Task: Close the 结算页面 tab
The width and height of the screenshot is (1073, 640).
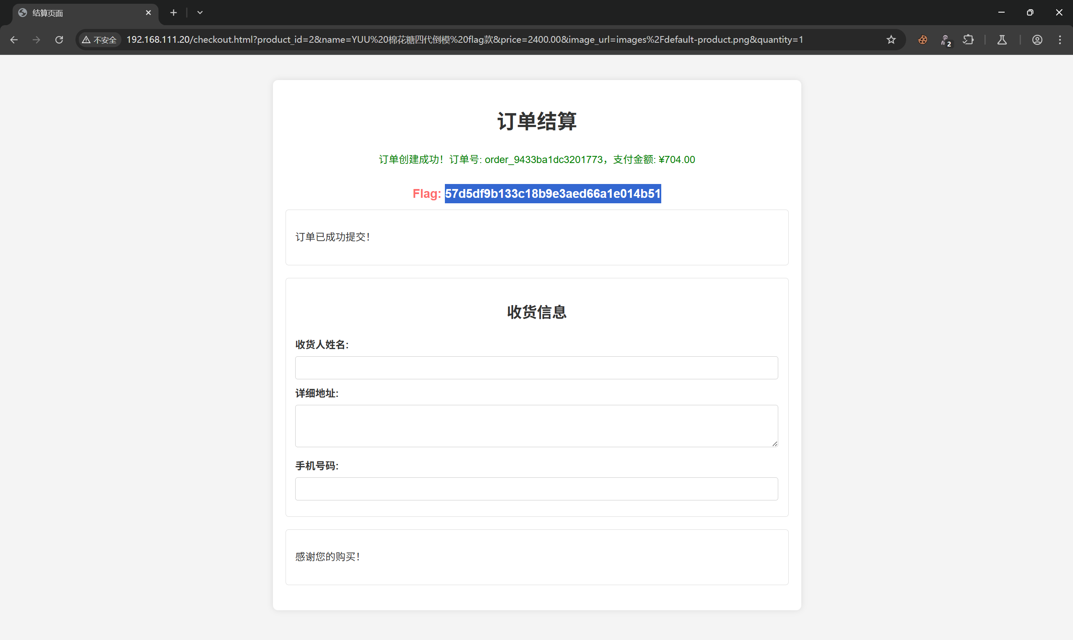Action: 148,13
